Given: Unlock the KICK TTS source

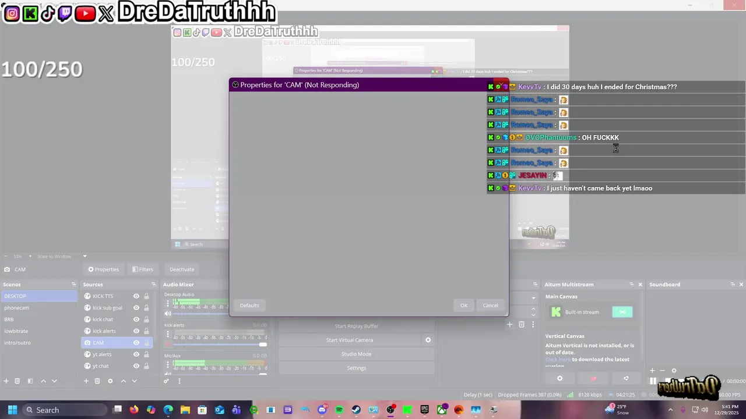Looking at the screenshot, I should coord(146,296).
